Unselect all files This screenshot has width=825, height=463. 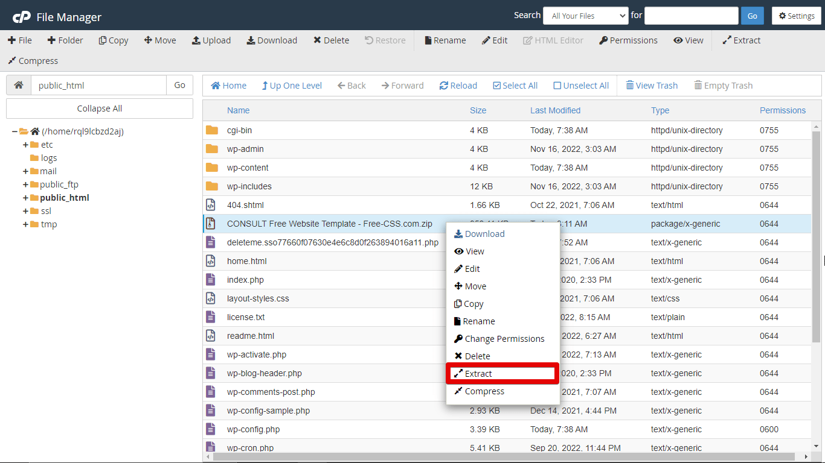tap(580, 85)
